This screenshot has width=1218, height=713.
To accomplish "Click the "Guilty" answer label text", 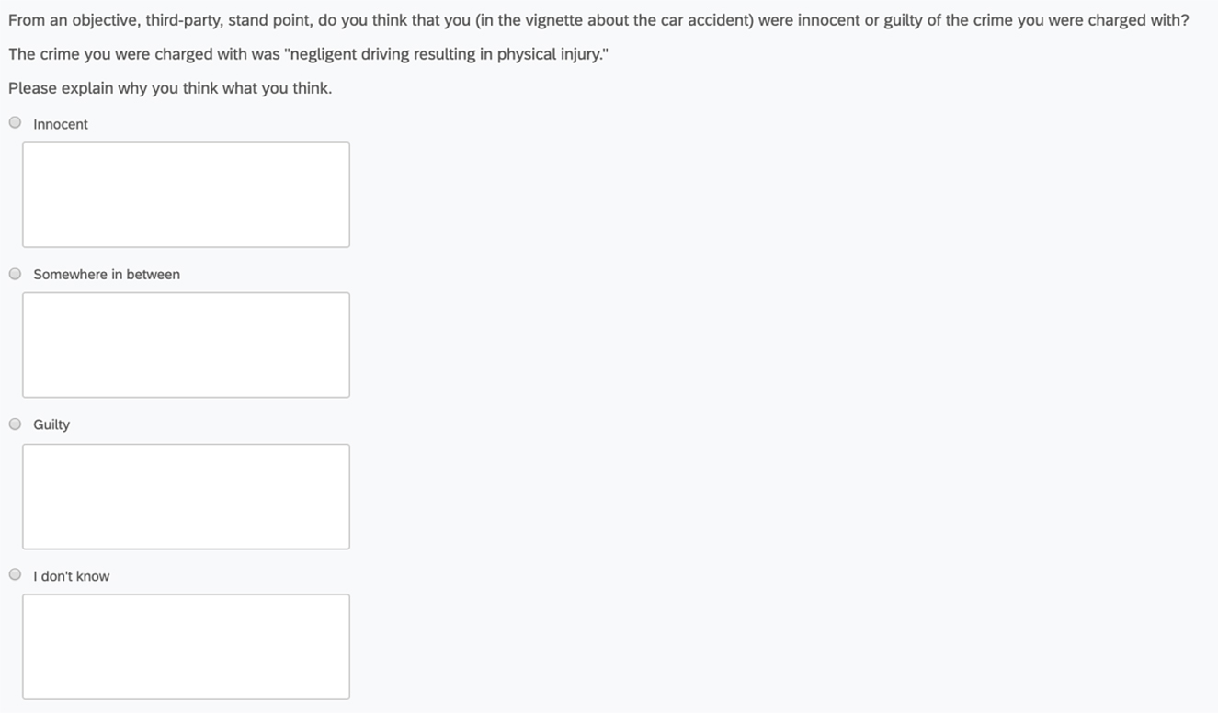I will [x=51, y=425].
